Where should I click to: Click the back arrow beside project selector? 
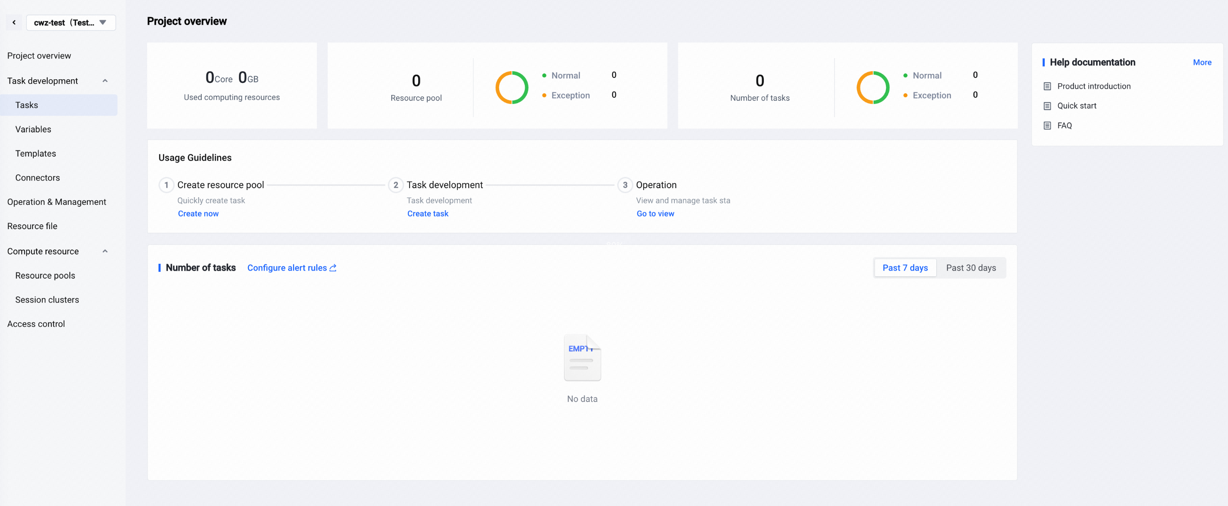(14, 23)
